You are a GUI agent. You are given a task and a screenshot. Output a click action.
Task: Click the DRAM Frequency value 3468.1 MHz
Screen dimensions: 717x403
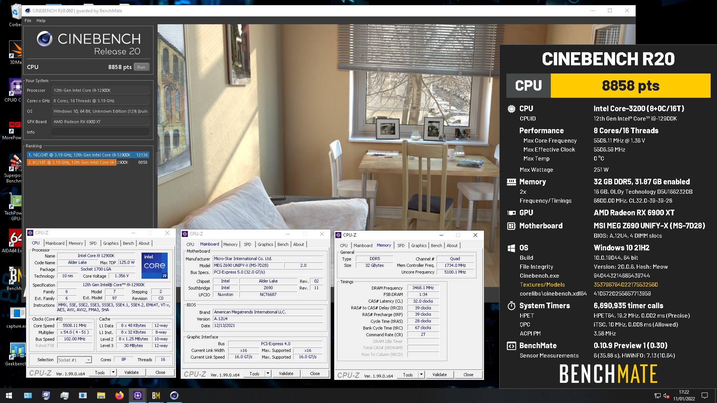[x=423, y=288]
